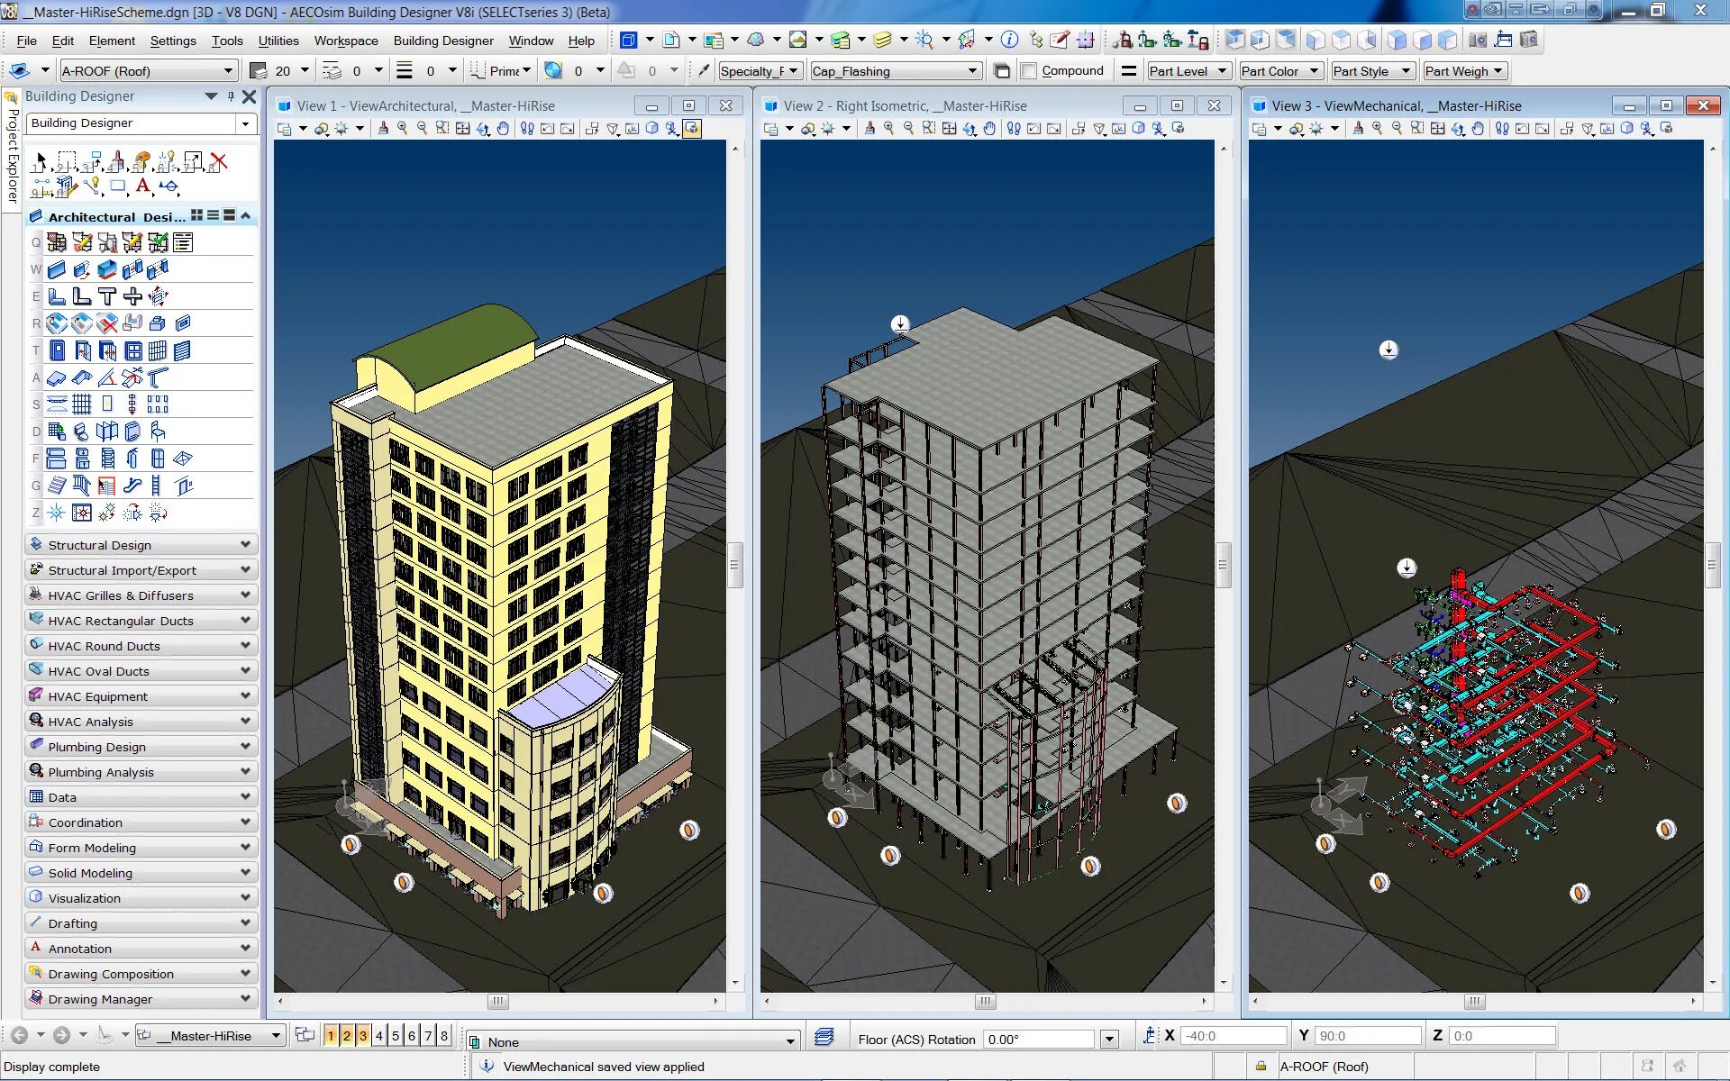Click the Place Text 'A' tool
This screenshot has width=1730, height=1081.
pos(142,186)
